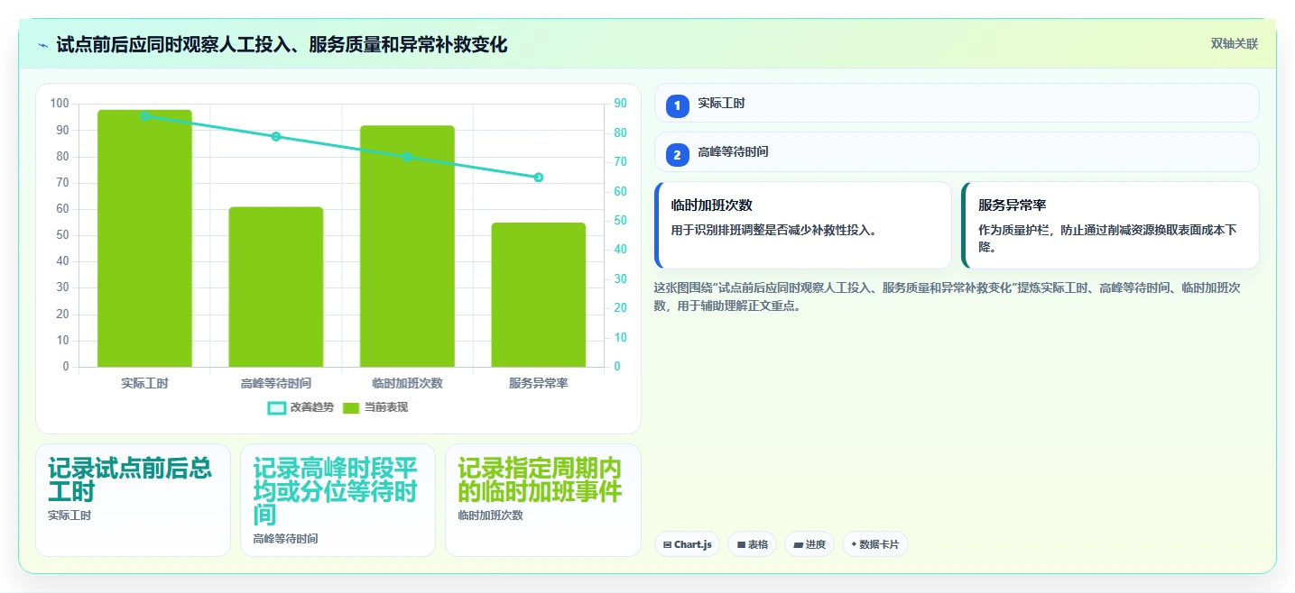Select numbered item 1 实际工时

click(x=957, y=103)
